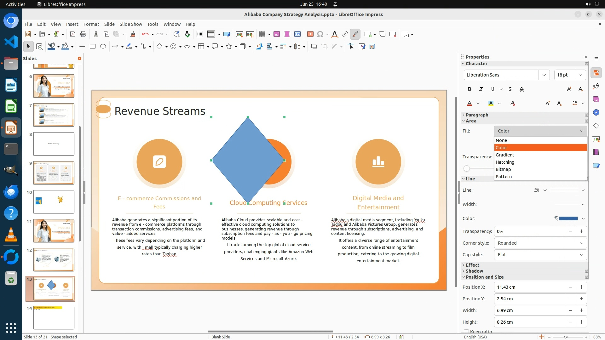605x340 pixels.
Task: Expand the Paragraph section
Action: [x=477, y=115]
